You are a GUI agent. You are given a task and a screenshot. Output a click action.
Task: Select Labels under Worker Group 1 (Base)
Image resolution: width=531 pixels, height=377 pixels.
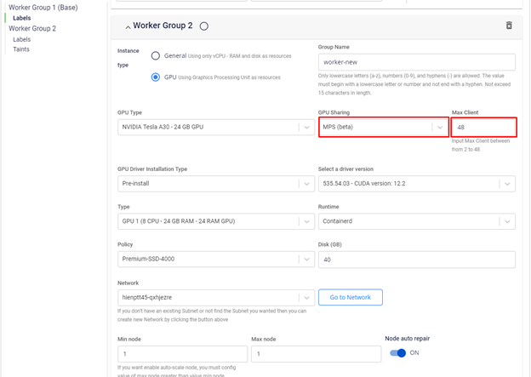(x=22, y=18)
